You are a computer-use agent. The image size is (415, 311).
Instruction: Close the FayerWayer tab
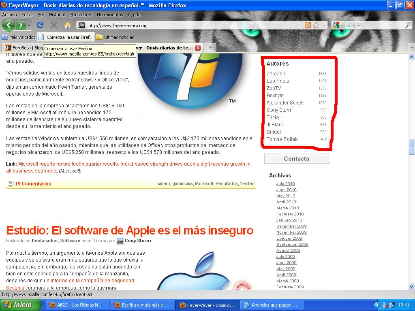(198, 48)
